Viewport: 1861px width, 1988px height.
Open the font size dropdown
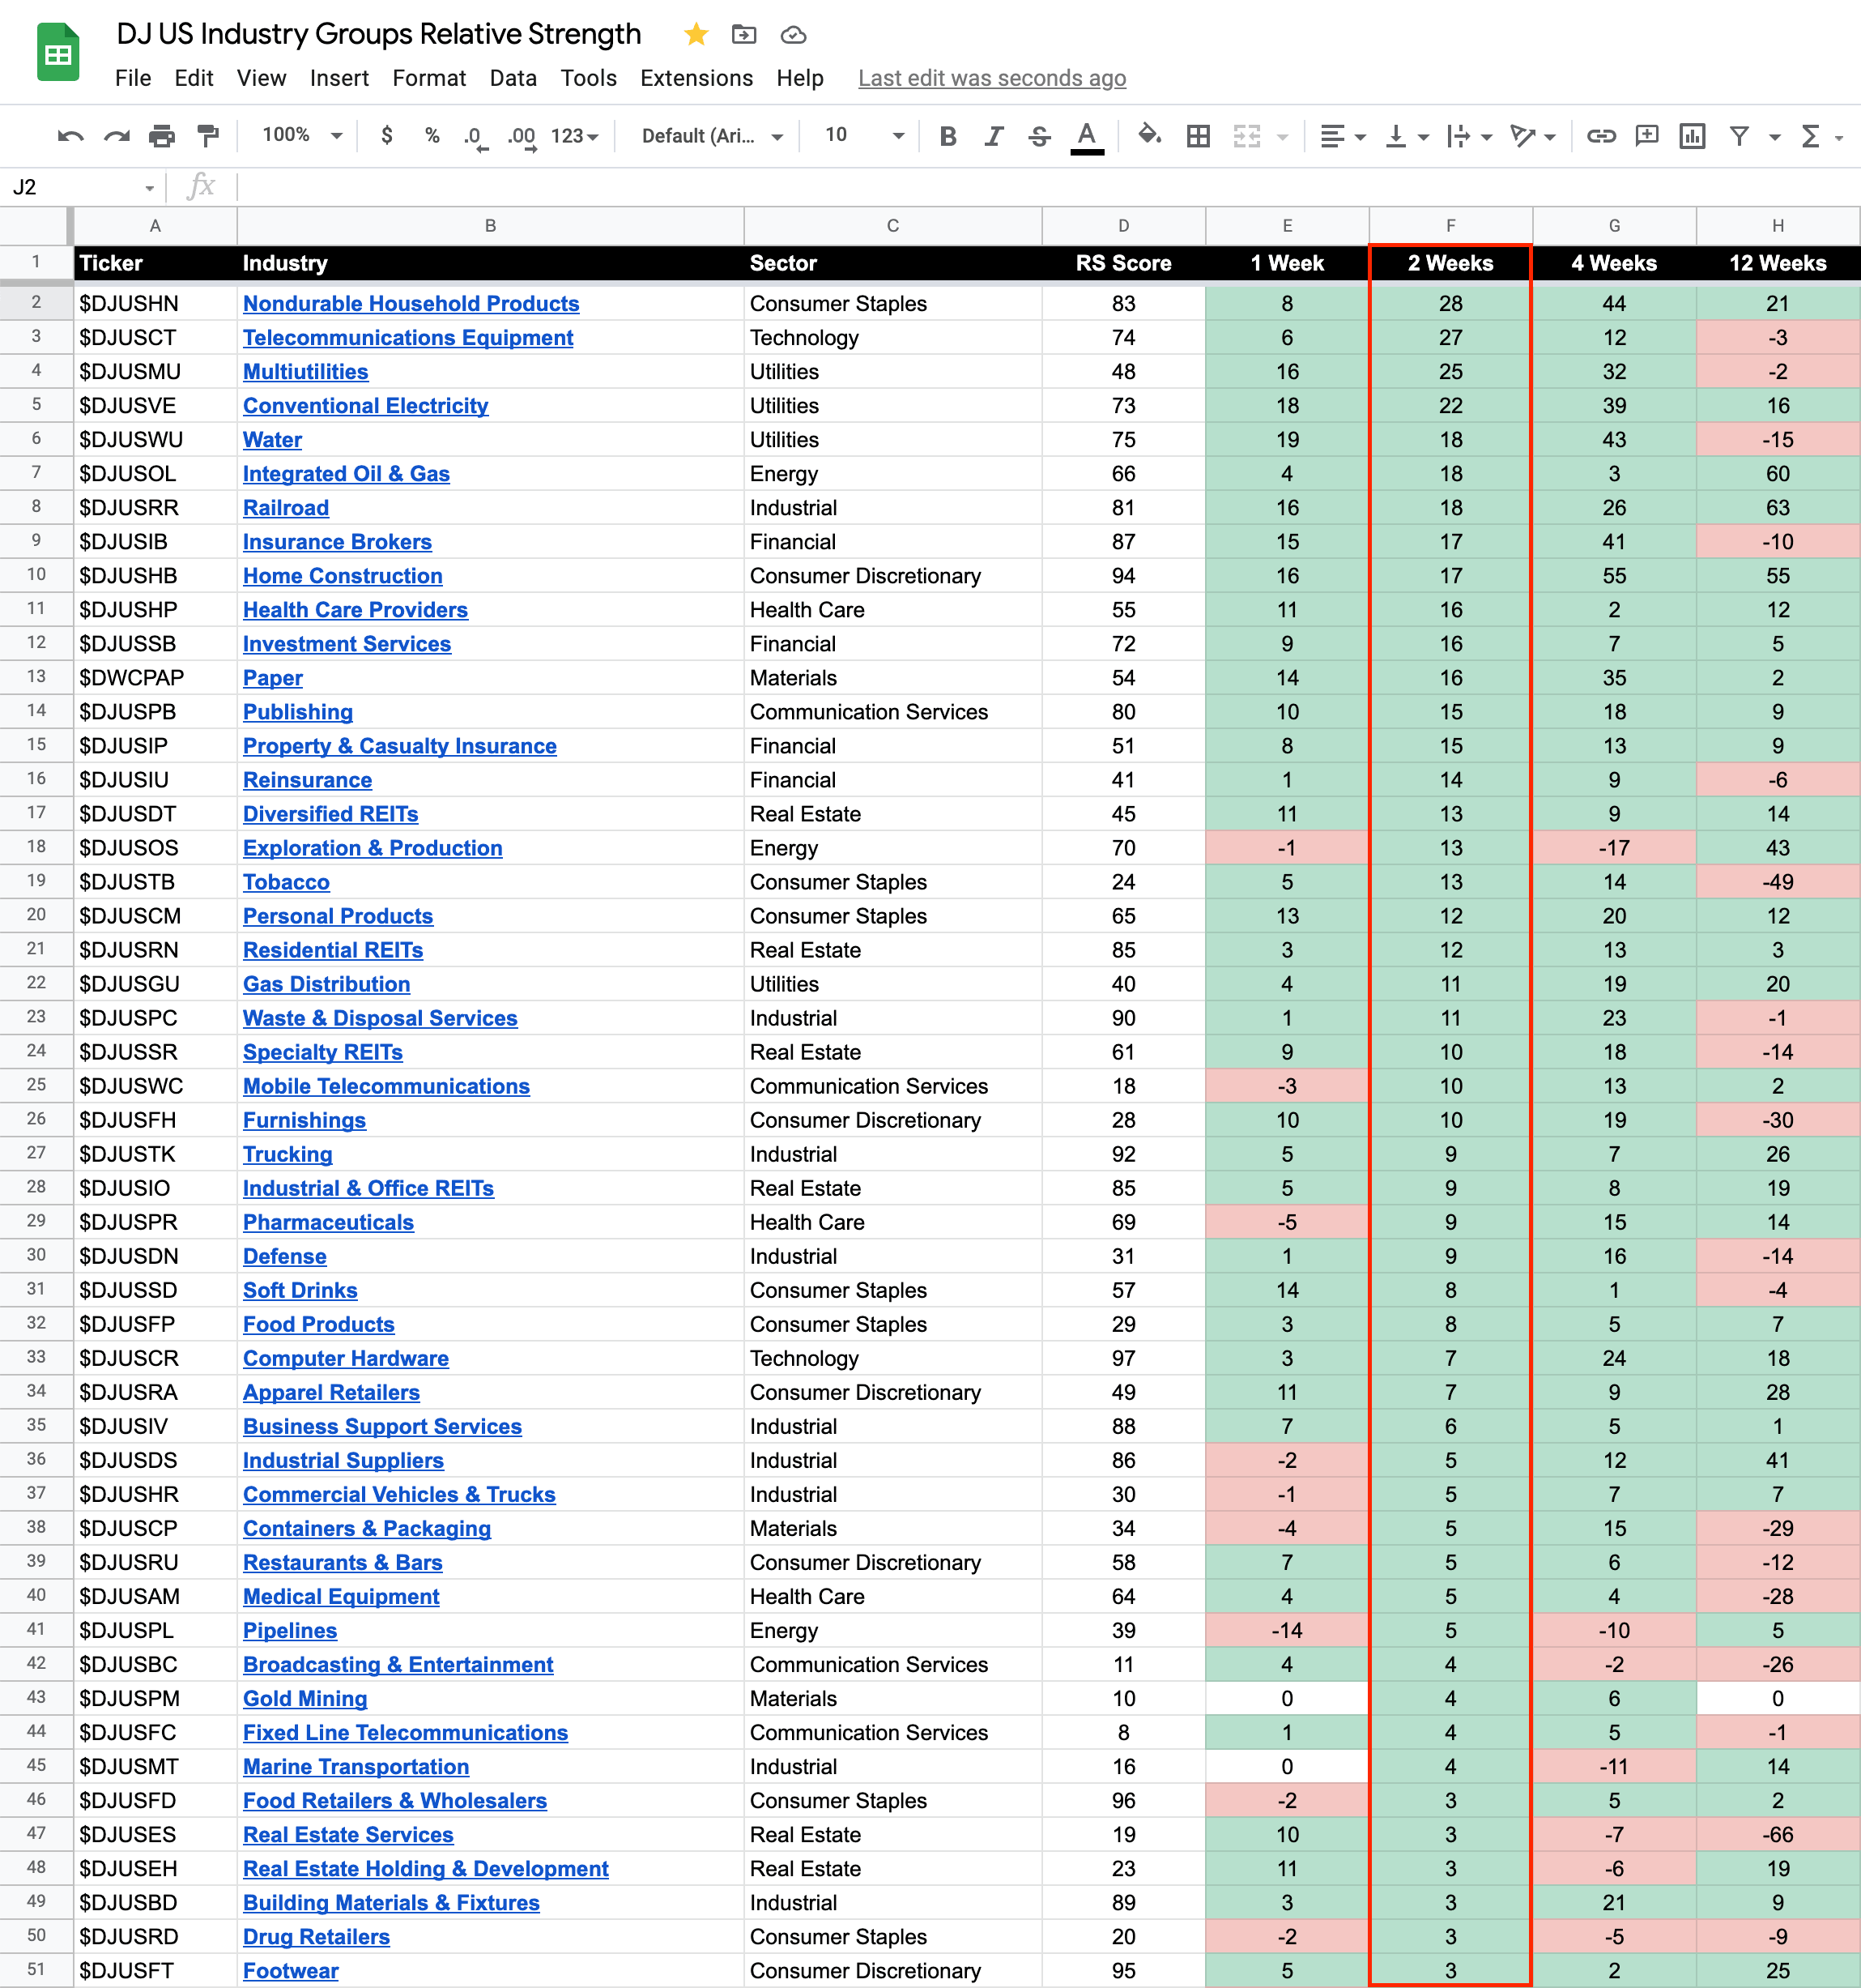863,135
